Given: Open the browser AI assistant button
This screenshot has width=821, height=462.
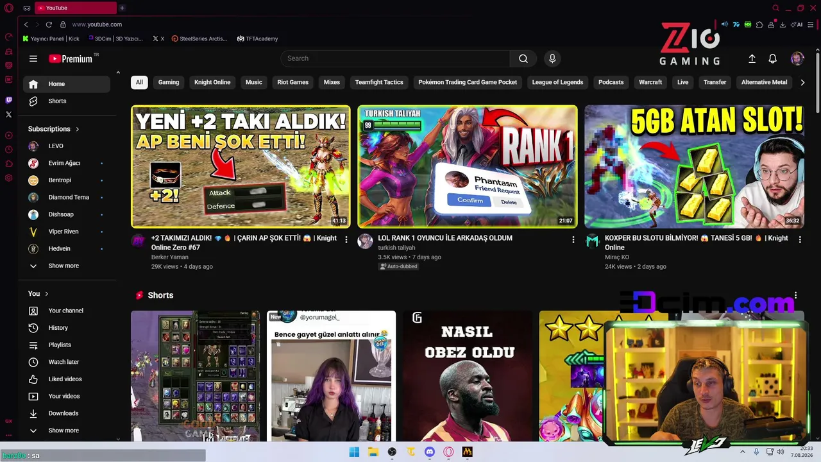Looking at the screenshot, I should click(x=797, y=24).
